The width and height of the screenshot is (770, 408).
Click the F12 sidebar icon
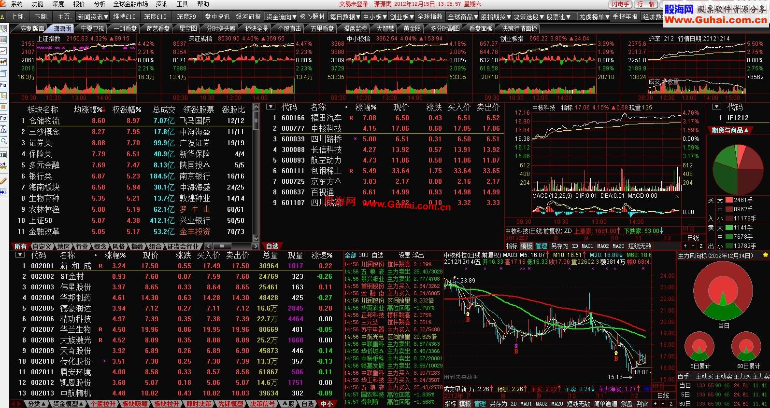click(x=3, y=118)
